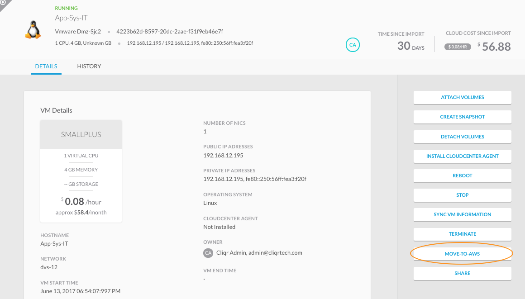Viewport: 525px width, 299px height.
Task: Click the gray CA owner avatar
Action: (208, 253)
